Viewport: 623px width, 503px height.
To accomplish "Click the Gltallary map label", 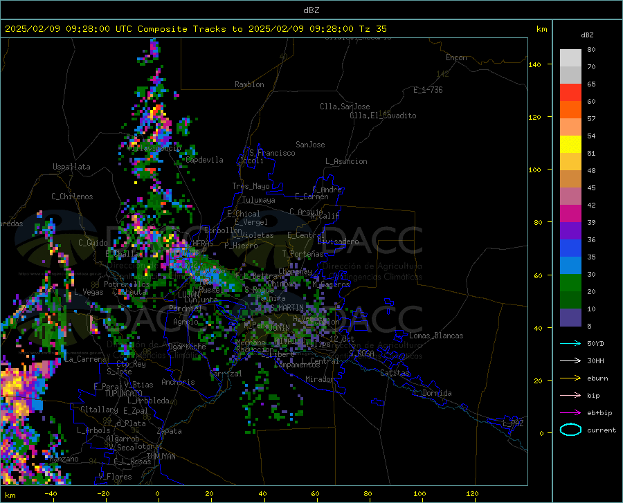I will coord(99,410).
